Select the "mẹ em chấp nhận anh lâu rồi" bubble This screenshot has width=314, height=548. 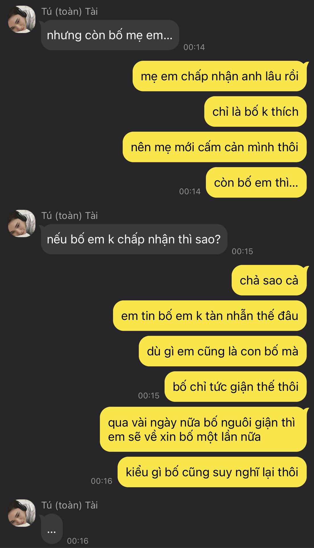(x=220, y=76)
